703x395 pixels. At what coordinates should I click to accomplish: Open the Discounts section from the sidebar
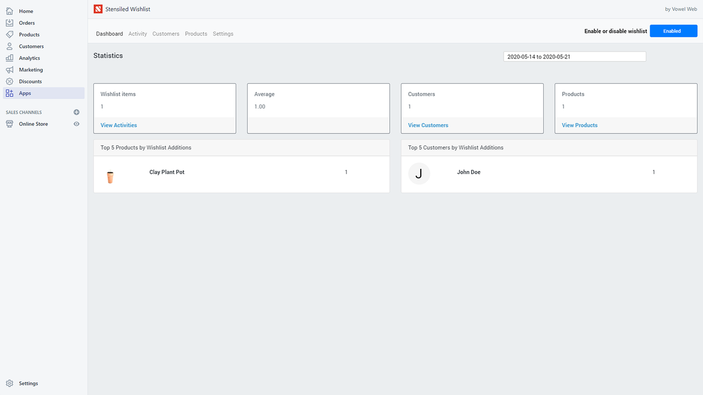click(x=10, y=81)
